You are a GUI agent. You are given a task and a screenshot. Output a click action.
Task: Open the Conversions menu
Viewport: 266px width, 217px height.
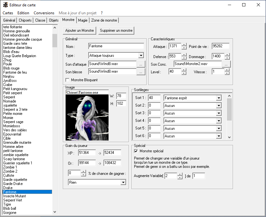(x=44, y=13)
